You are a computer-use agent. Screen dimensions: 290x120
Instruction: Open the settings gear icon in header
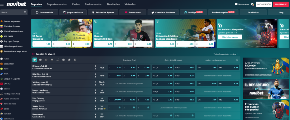[x=252, y=4]
